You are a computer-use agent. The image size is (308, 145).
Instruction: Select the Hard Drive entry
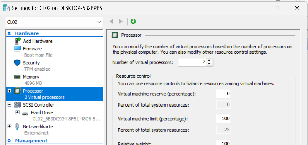click(x=42, y=112)
